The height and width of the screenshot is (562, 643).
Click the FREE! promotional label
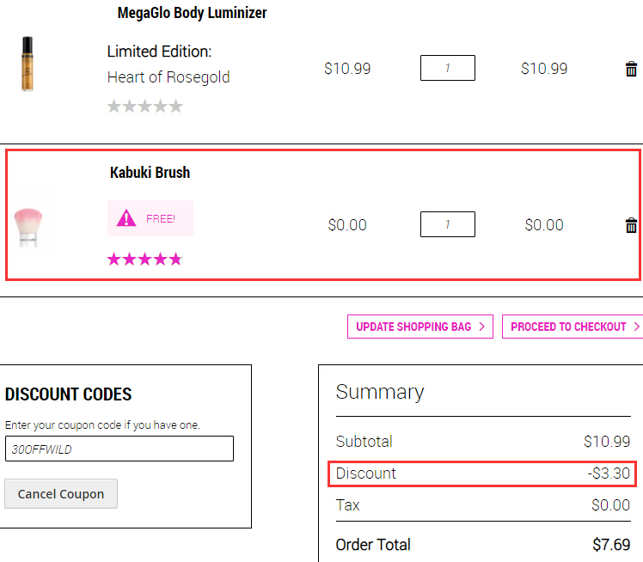[161, 219]
